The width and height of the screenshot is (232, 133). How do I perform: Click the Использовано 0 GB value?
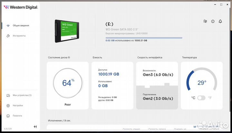click(x=103, y=86)
